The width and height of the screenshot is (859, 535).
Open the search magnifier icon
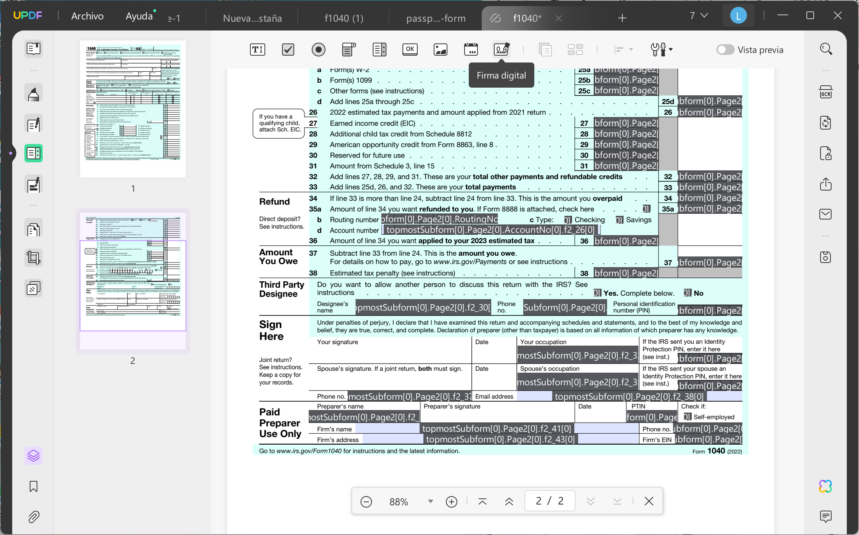pyautogui.click(x=826, y=49)
